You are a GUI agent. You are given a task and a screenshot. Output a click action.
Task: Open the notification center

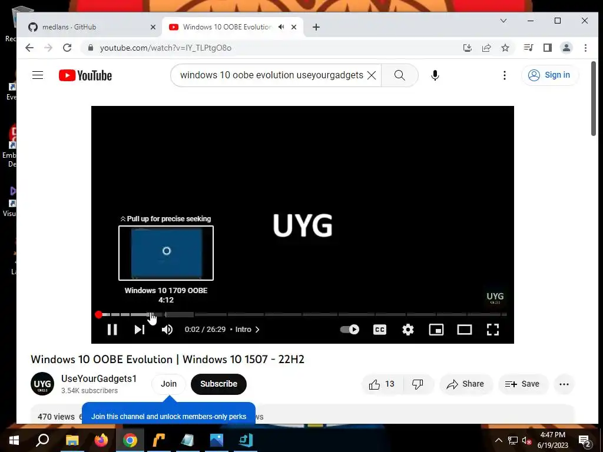click(x=585, y=441)
